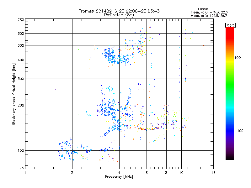The width and height of the screenshot is (251, 188).
Task: Select the 'mean, sd,X: 102.5, 26.7' line
Action: 209,16
